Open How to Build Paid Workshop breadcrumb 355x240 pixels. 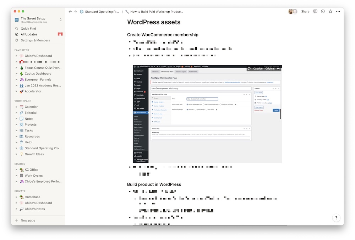(154, 12)
